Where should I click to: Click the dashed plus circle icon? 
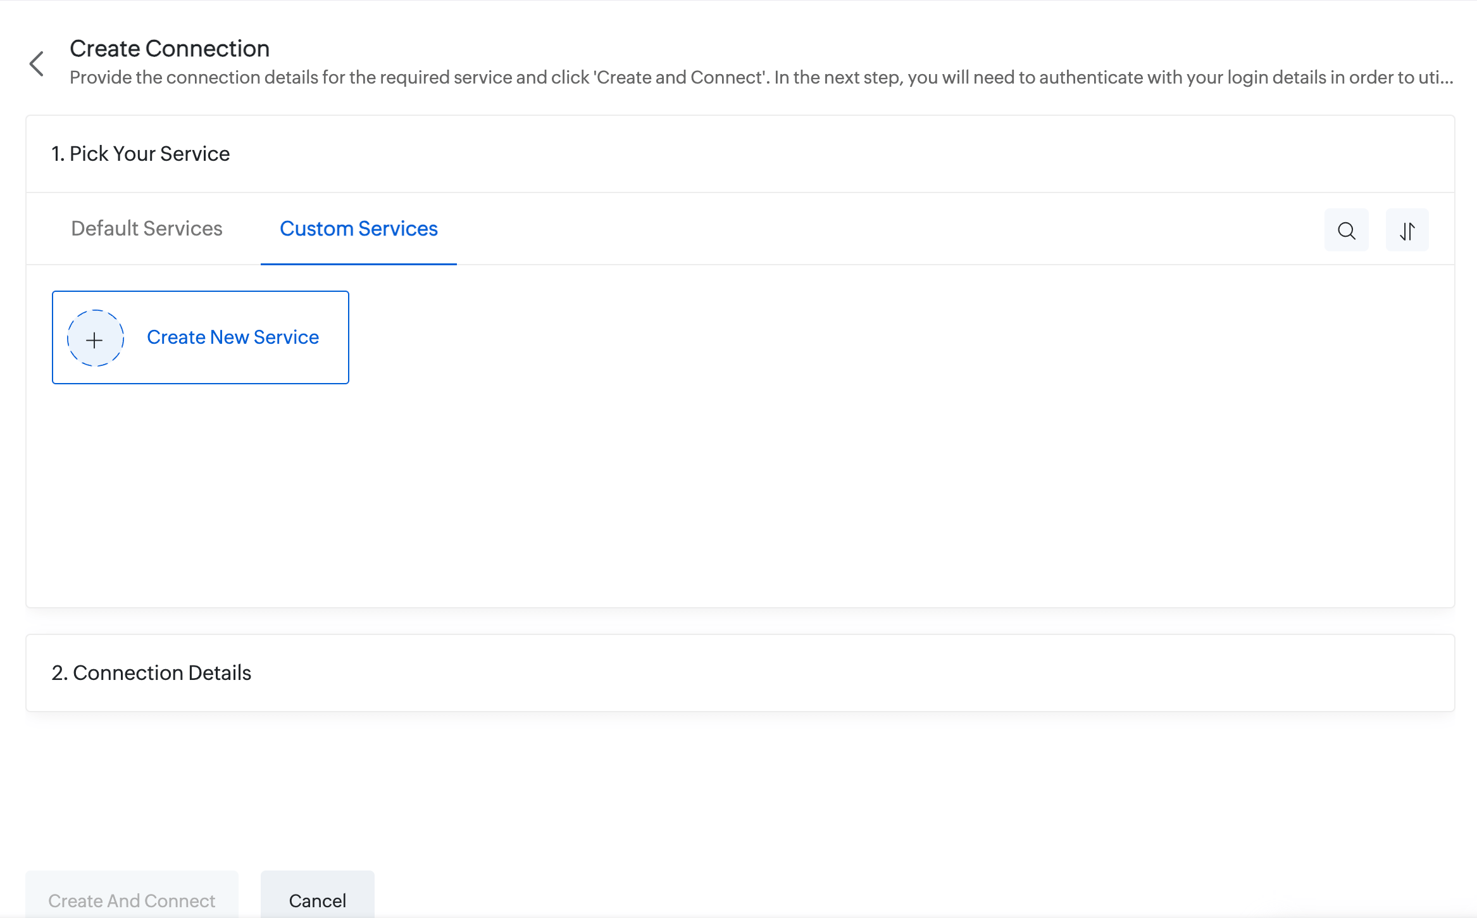pyautogui.click(x=95, y=338)
